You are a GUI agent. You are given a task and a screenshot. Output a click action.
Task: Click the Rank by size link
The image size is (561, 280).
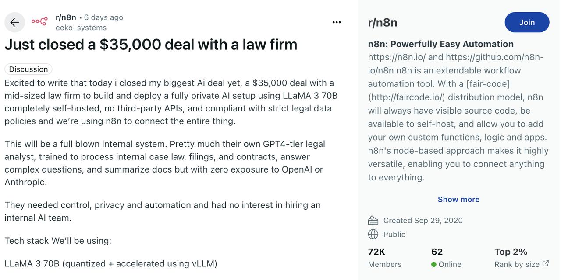(517, 264)
